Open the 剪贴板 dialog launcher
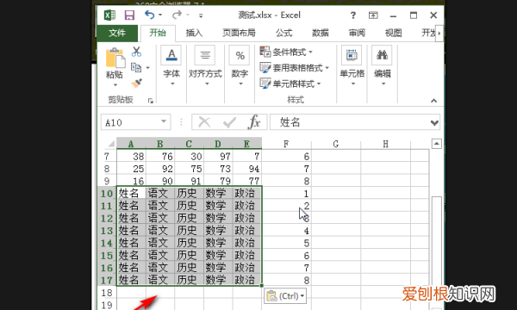 tap(151, 101)
